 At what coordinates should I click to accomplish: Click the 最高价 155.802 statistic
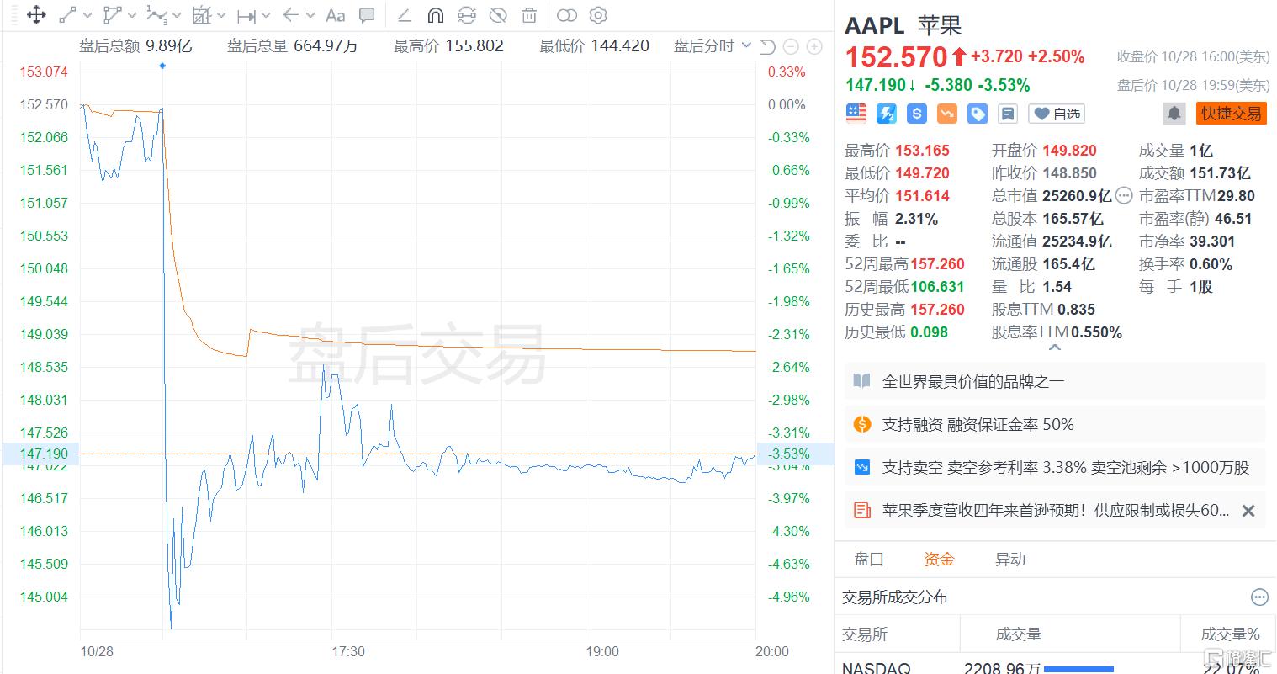point(448,46)
